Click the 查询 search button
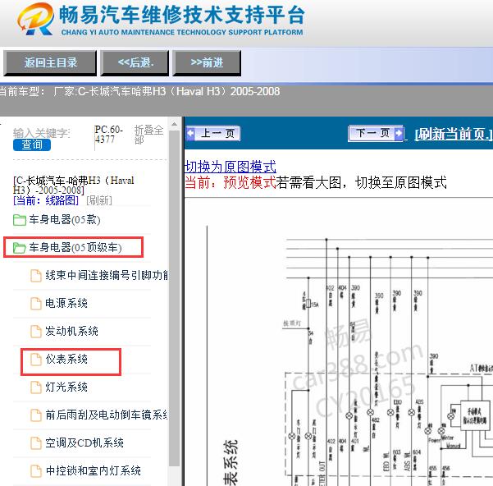493x486 pixels. click(32, 144)
